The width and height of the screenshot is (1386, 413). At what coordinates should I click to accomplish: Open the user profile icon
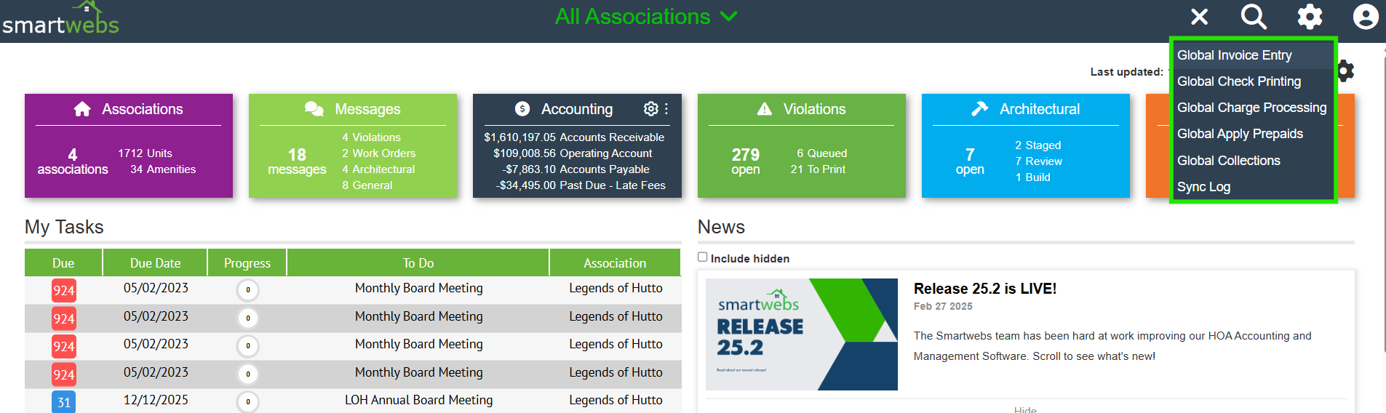pyautogui.click(x=1365, y=17)
